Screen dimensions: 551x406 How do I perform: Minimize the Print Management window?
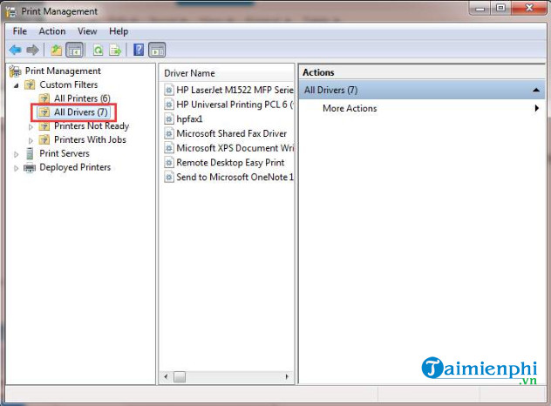click(480, 9)
